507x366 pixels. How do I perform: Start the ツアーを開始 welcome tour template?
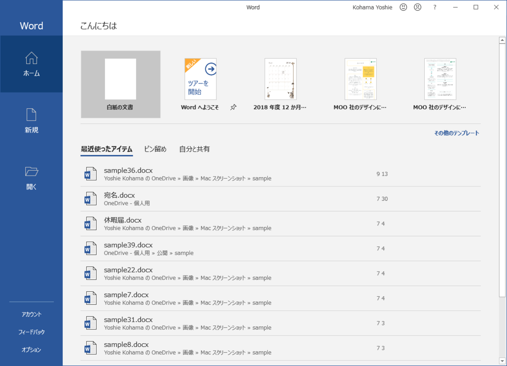[x=201, y=79]
